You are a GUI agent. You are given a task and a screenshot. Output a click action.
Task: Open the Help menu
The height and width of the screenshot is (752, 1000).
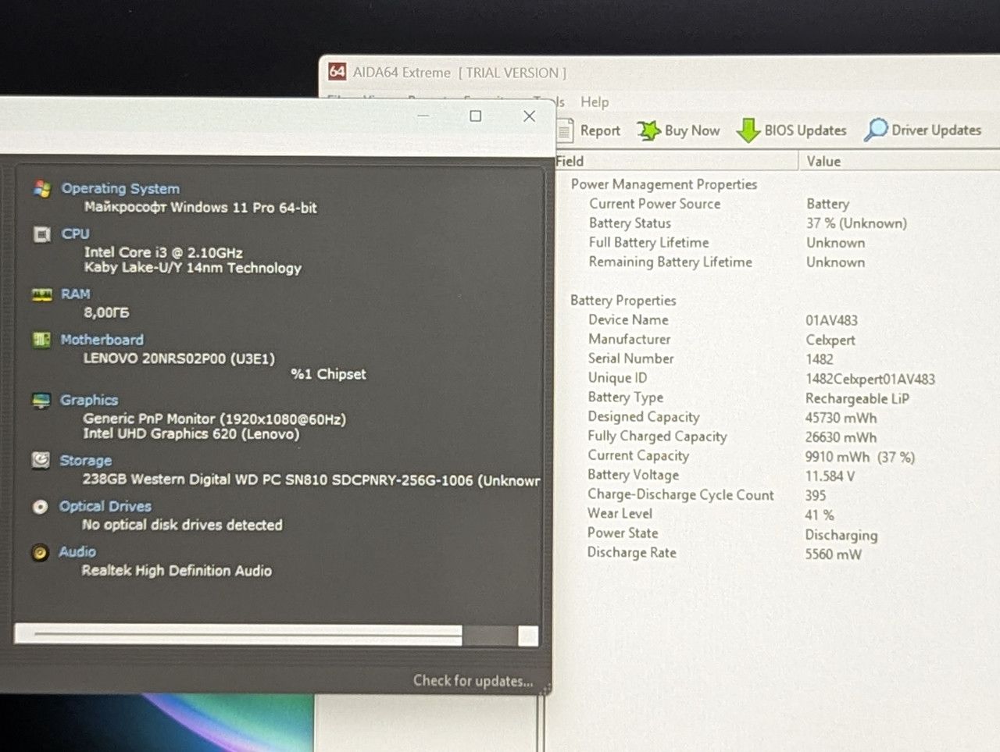(x=595, y=102)
